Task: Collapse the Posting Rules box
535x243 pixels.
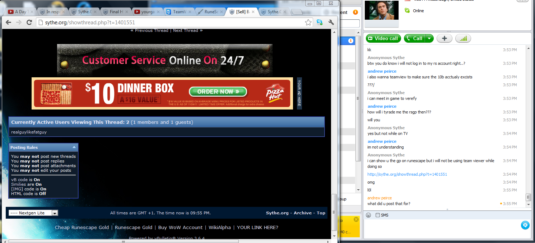Action: [x=74, y=147]
